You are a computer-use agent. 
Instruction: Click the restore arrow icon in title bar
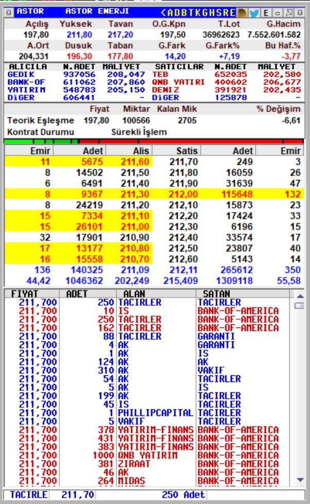289,13
